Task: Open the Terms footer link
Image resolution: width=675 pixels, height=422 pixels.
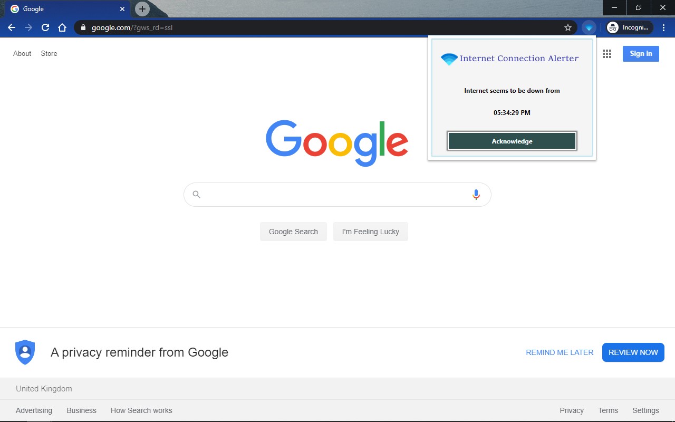Action: pyautogui.click(x=608, y=410)
